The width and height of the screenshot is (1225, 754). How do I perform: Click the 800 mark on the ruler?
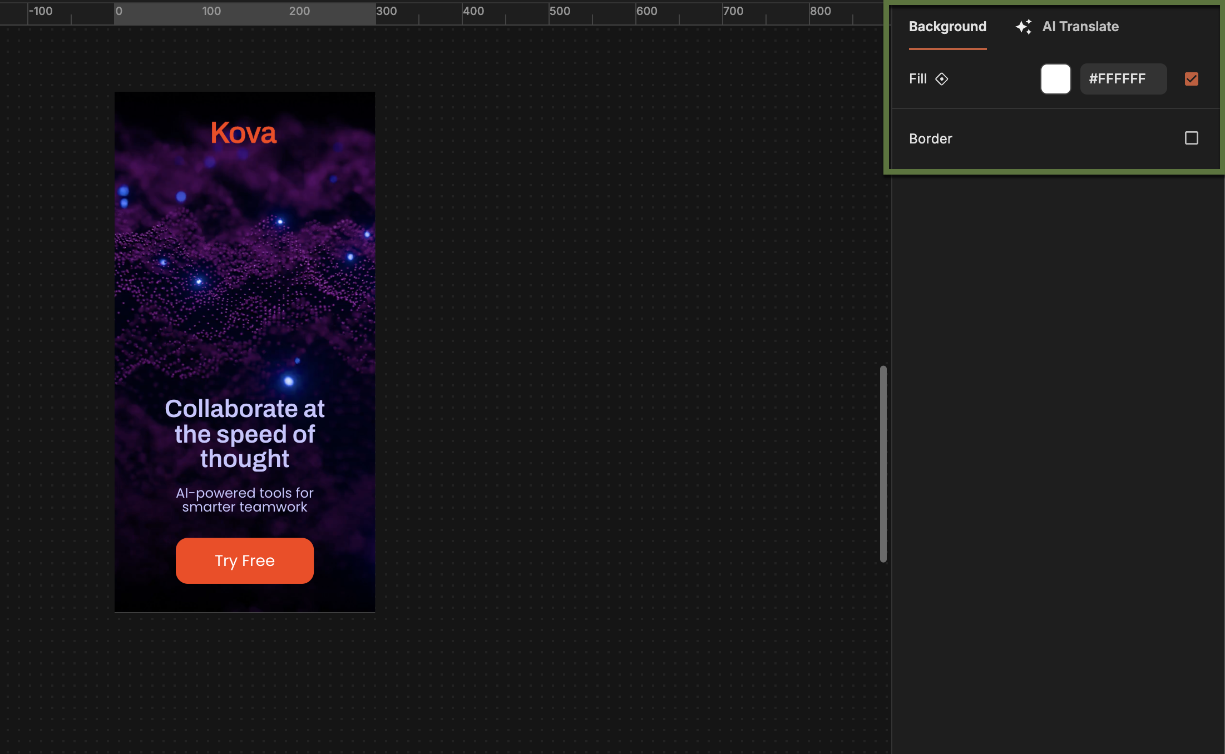820,11
